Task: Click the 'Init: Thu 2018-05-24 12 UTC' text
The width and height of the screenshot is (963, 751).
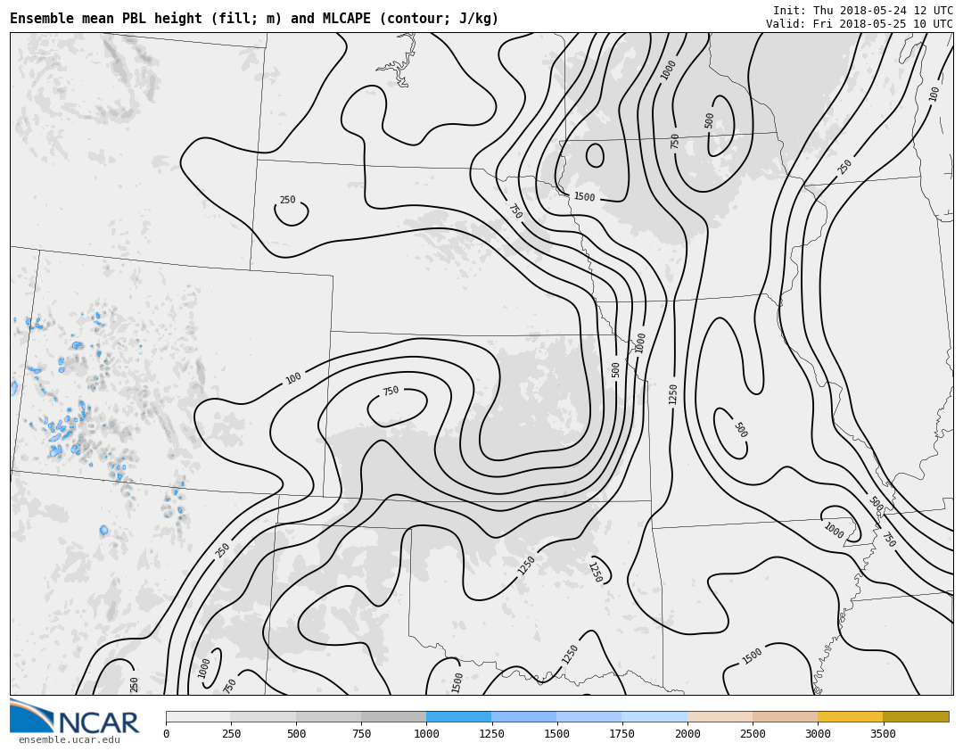Action: [863, 11]
